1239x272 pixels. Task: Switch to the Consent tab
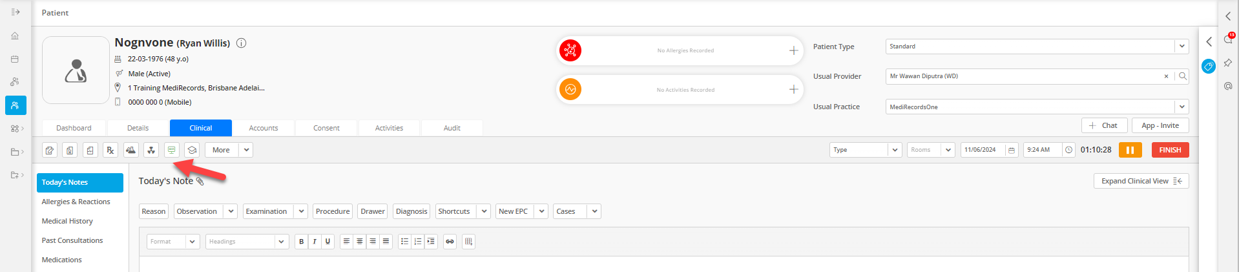[x=326, y=128]
